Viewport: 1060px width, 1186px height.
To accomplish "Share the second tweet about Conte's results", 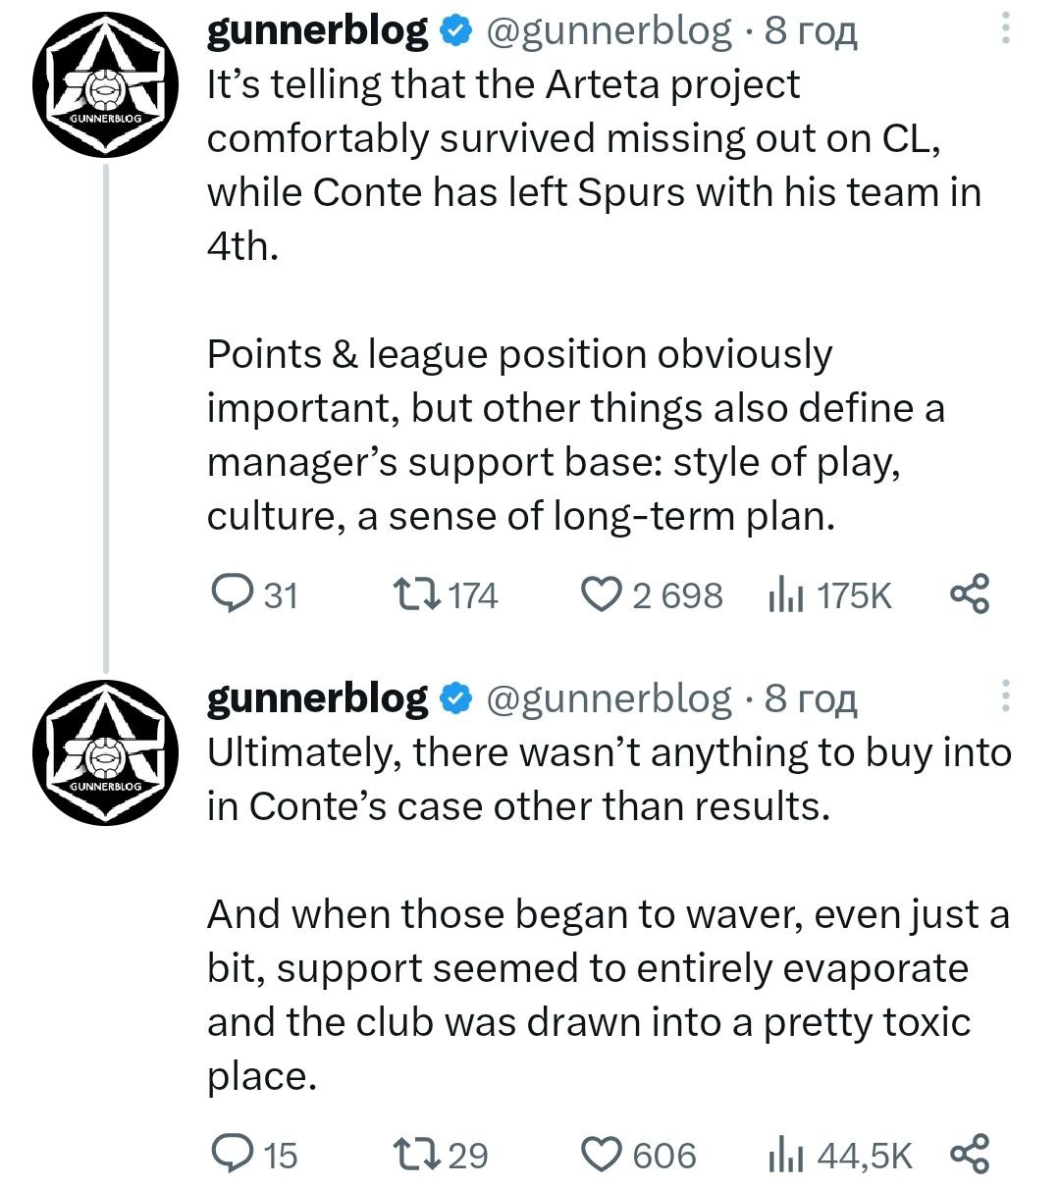I will [x=970, y=1155].
